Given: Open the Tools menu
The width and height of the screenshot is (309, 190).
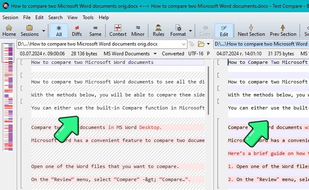Looking at the screenshot, I should [x=88, y=17].
